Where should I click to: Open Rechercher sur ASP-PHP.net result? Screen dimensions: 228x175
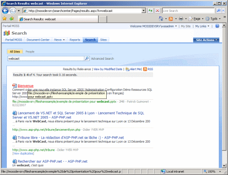52,161
